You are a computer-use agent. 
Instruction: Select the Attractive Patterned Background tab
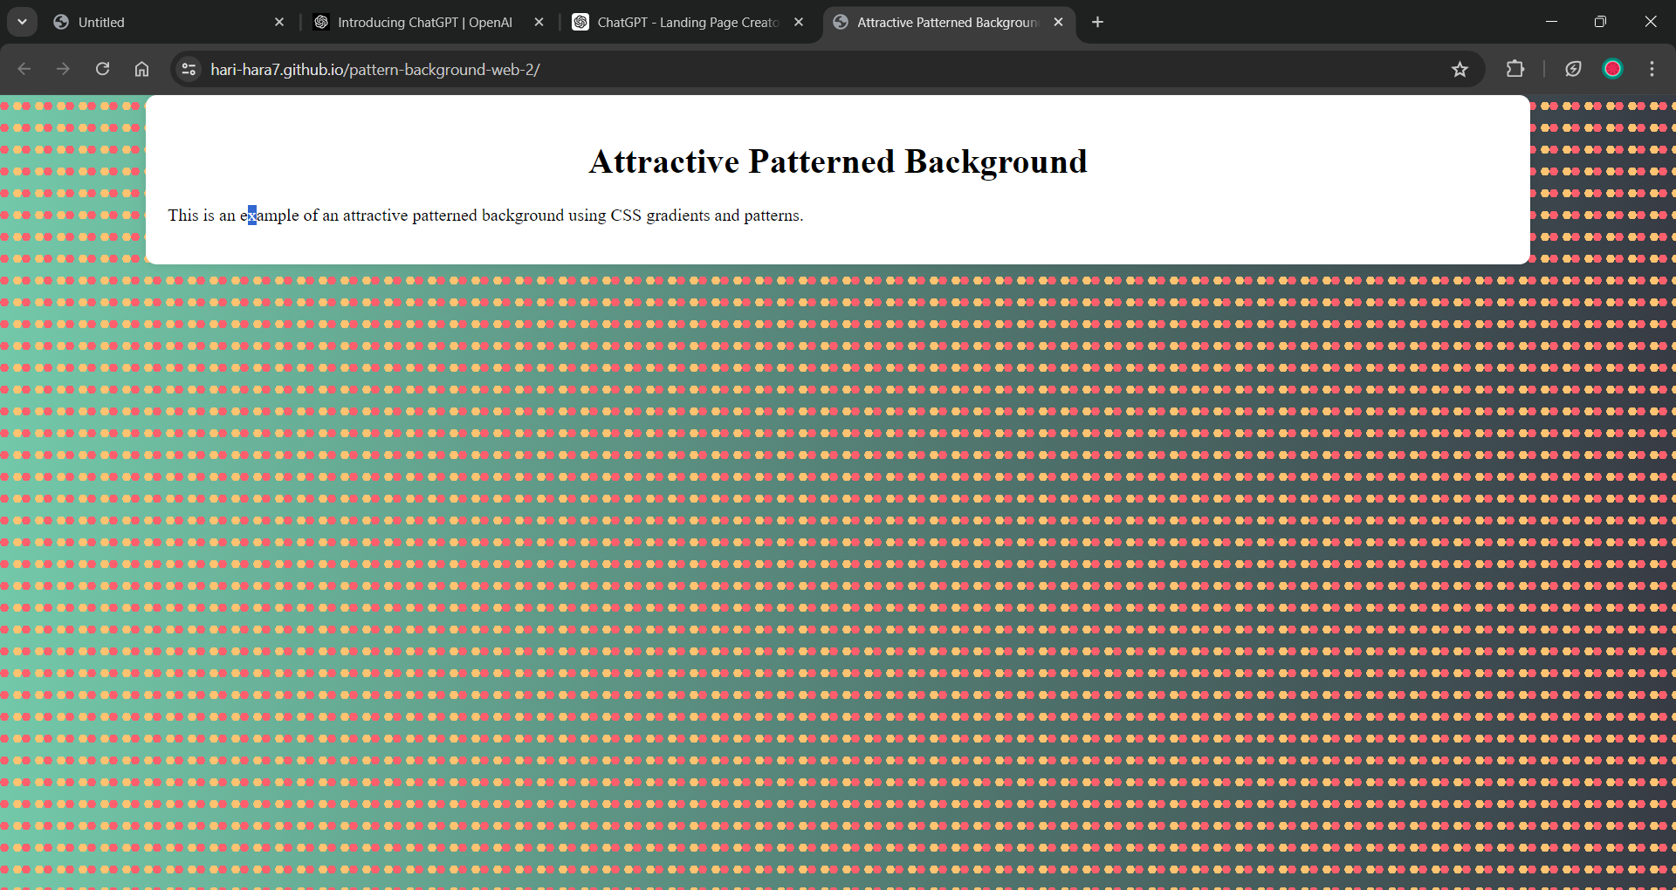point(948,22)
